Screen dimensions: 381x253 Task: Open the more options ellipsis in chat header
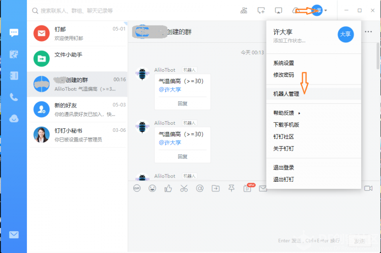[x=368, y=32]
